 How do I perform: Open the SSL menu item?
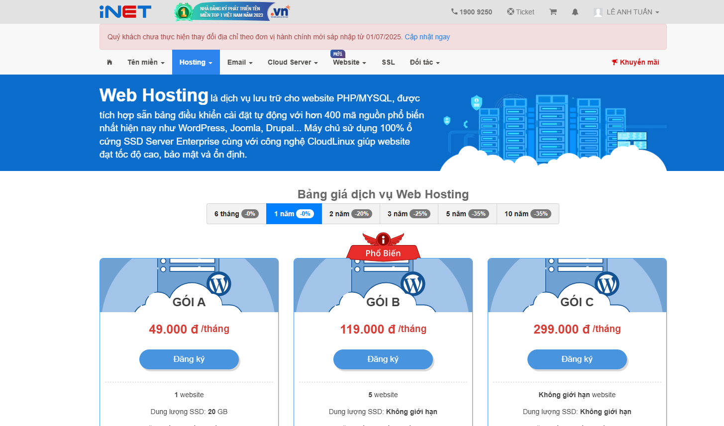click(x=388, y=62)
